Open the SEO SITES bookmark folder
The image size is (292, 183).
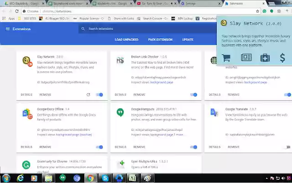point(27,18)
